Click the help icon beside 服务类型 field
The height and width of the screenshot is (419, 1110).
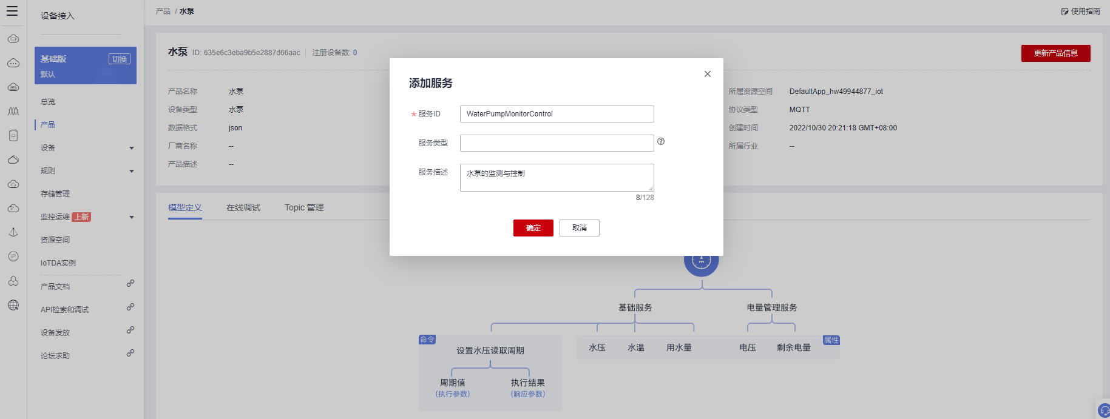click(661, 141)
